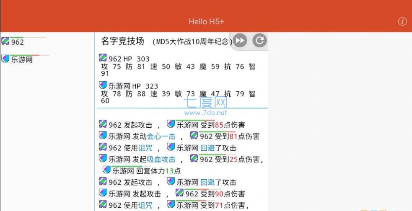Click the 乐游网 avatar beside HP 323
The image size is (412, 211).
click(x=103, y=85)
